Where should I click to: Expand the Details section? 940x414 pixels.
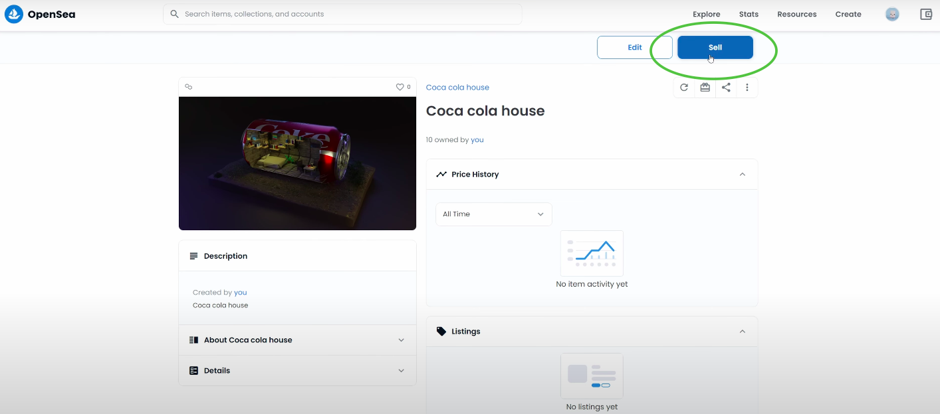click(x=401, y=371)
